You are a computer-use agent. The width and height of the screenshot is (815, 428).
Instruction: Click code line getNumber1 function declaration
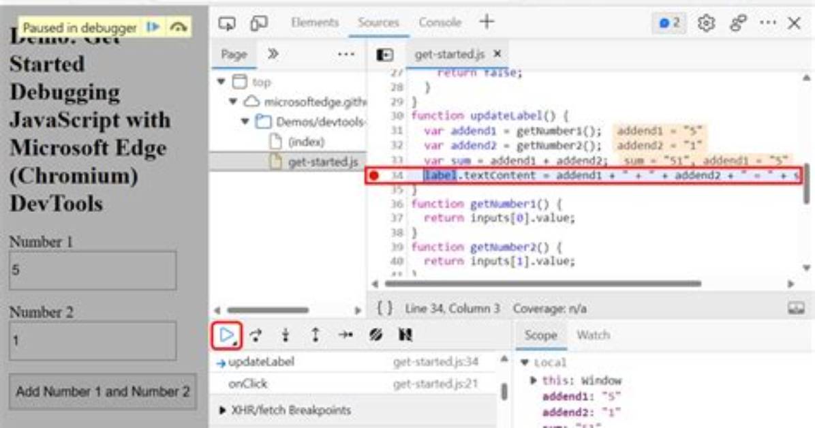(x=487, y=204)
